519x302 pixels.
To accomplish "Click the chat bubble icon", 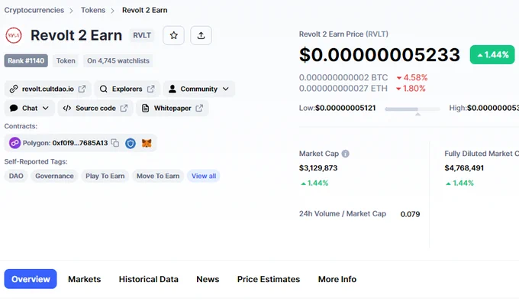I will click(14, 108).
